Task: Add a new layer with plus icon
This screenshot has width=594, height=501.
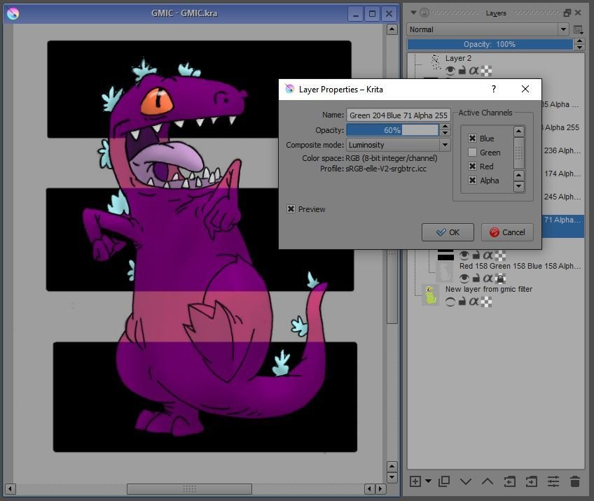Action: click(x=415, y=481)
